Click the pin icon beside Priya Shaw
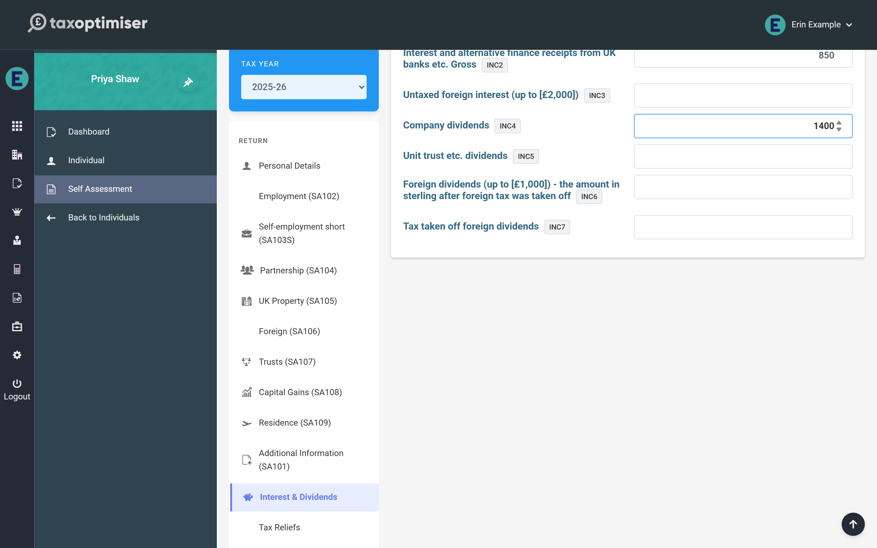The image size is (877, 548). (188, 82)
